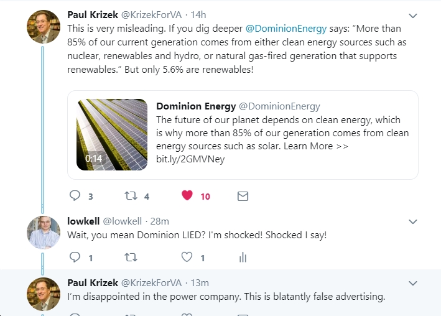
Task: Open more options chevron on lowkell's tweet
Action: click(412, 221)
